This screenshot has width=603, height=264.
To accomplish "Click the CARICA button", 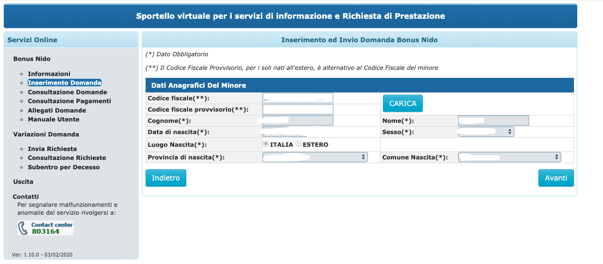I will (403, 103).
